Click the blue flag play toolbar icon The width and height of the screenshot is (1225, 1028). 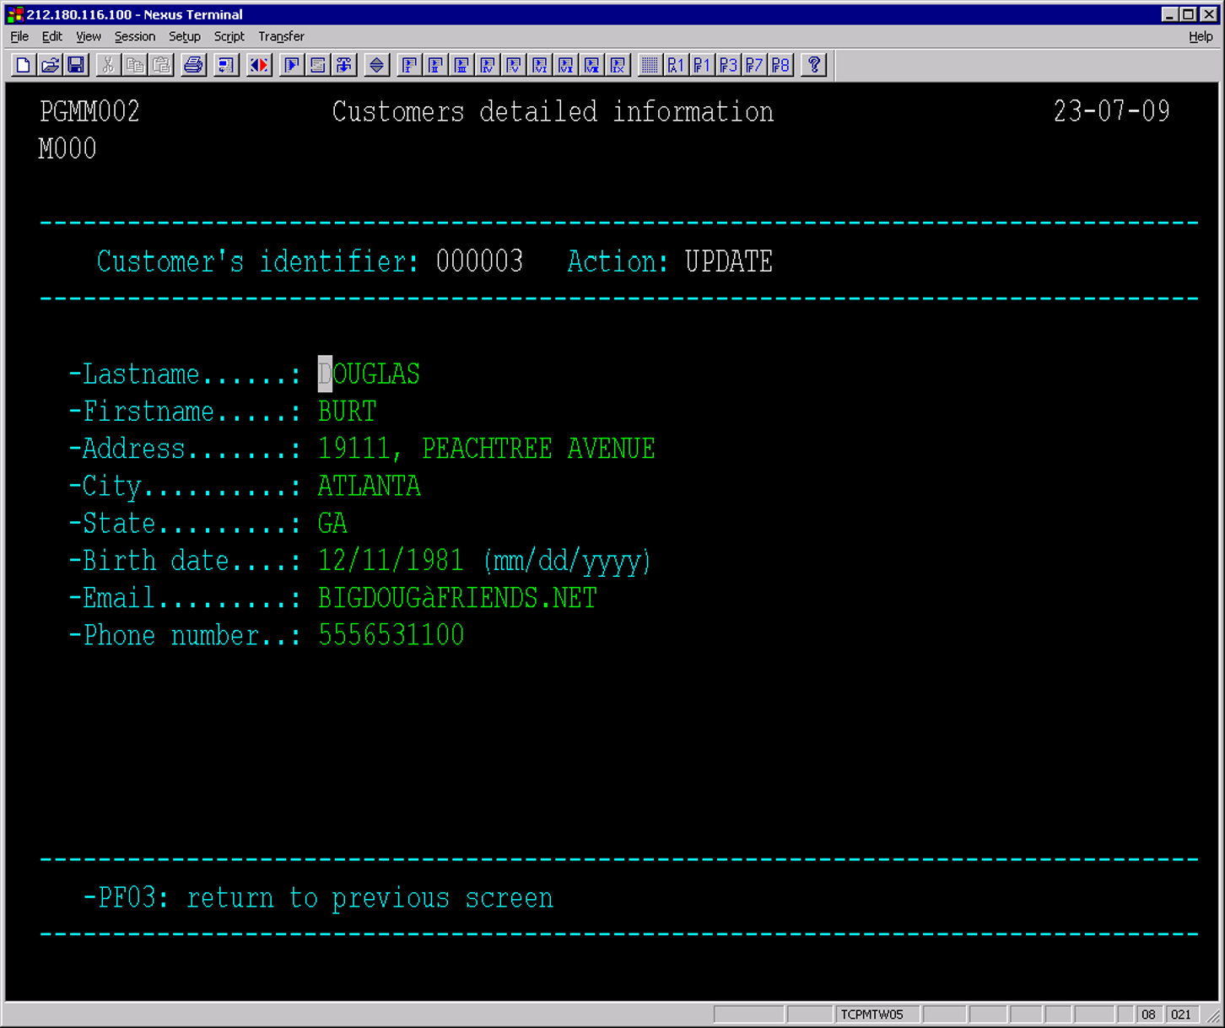click(292, 65)
